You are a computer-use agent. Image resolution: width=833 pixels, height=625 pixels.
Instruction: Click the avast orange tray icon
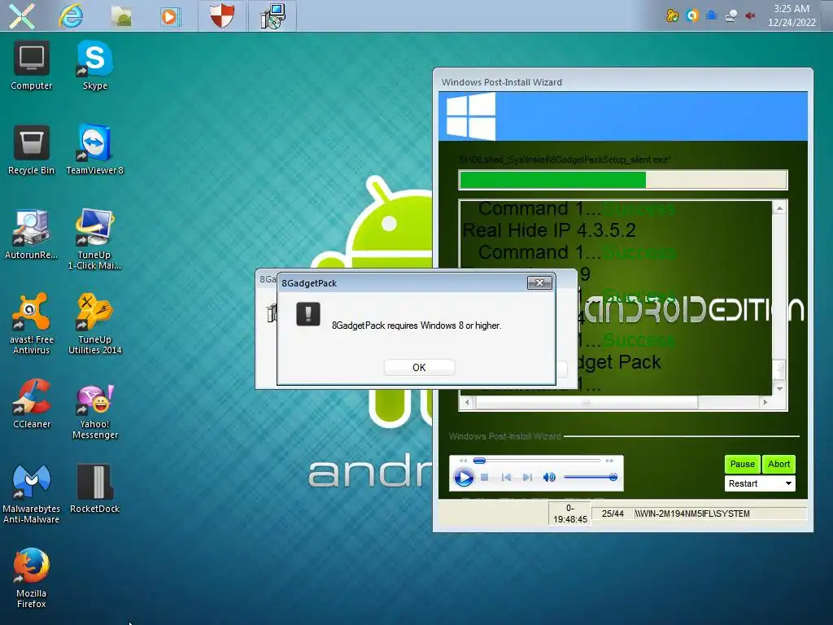[x=691, y=15]
